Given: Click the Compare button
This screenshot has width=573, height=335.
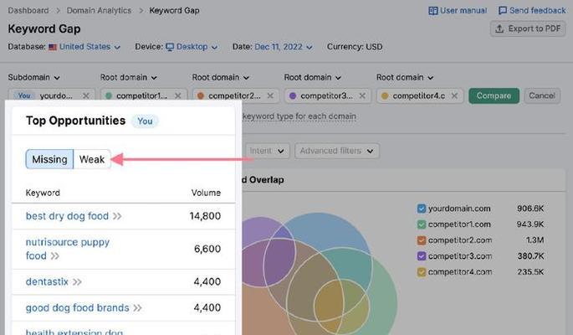Looking at the screenshot, I should click(494, 95).
